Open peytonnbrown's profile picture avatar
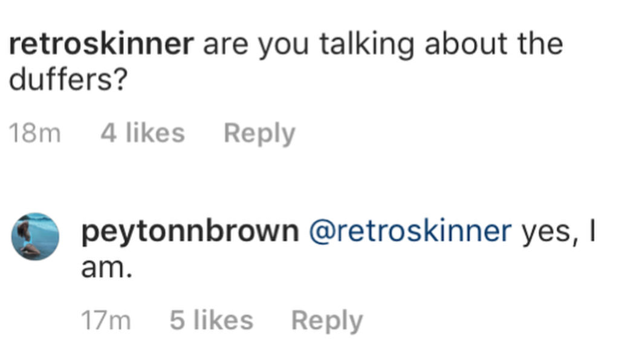 36,236
